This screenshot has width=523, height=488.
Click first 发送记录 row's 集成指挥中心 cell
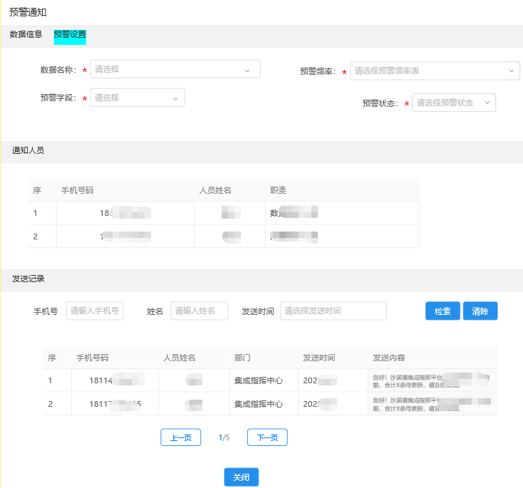tap(259, 380)
